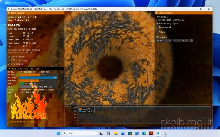Click the OSI bgcolor preview swatch
Screen dimensions: 220x137
pyautogui.click(x=191, y=40)
